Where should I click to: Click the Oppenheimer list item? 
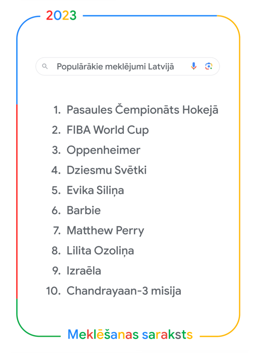[103, 150]
